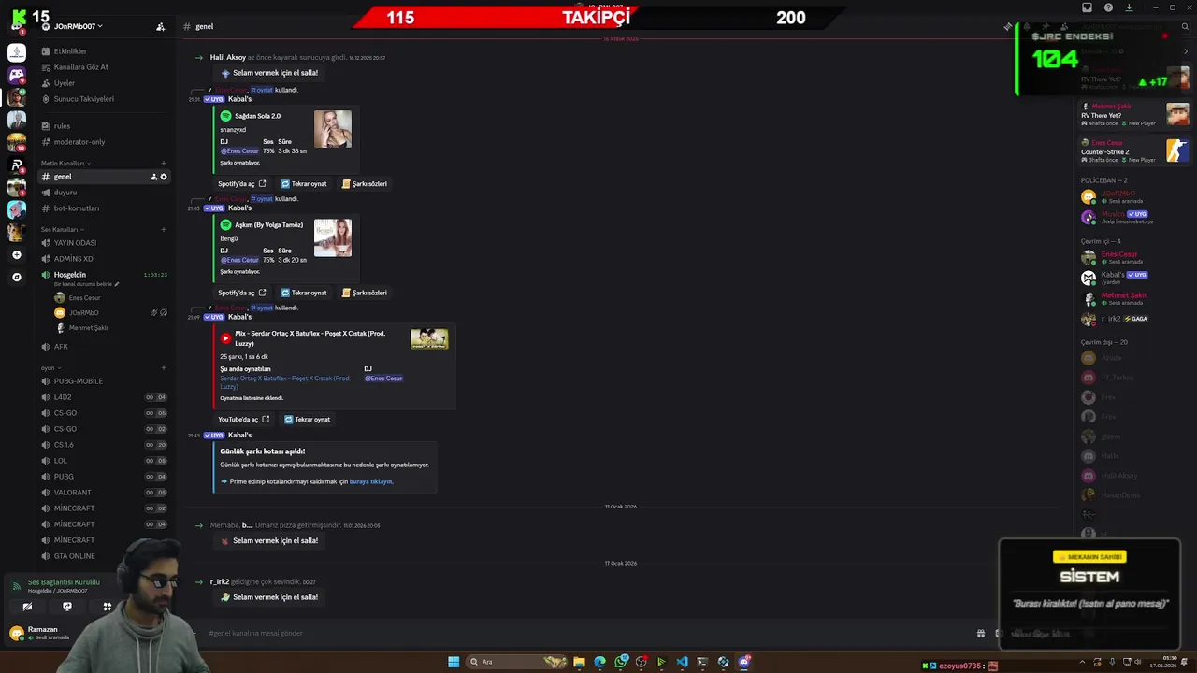Open activities button in voice panel
The image size is (1197, 673).
pyautogui.click(x=108, y=607)
